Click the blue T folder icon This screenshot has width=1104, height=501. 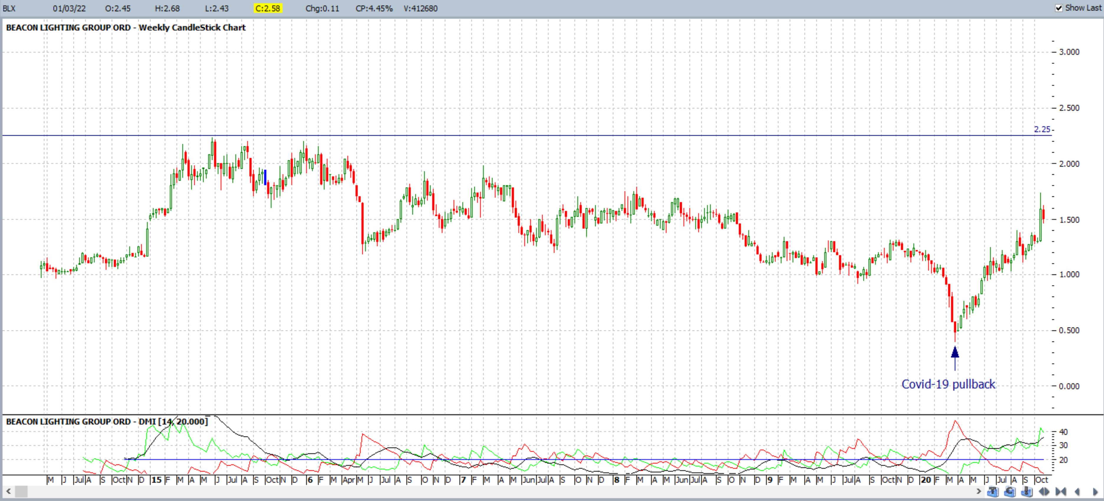click(x=993, y=492)
